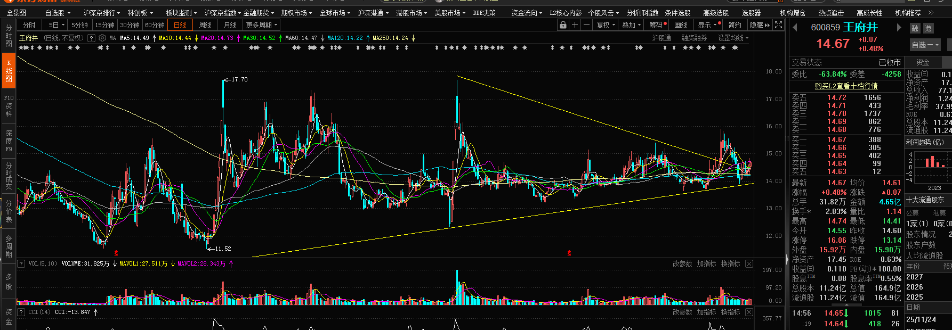Open 自选股 menu
The image size is (952, 330).
(57, 12)
